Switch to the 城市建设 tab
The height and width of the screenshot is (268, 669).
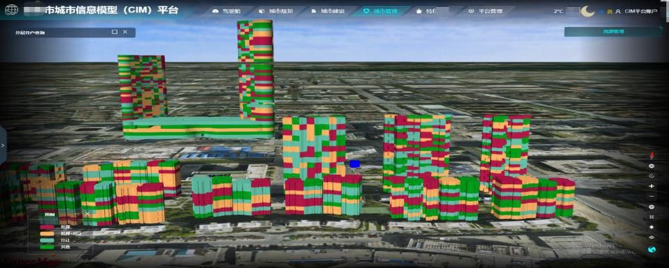328,11
